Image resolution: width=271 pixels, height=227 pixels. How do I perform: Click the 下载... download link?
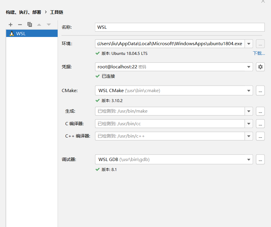click(x=259, y=53)
